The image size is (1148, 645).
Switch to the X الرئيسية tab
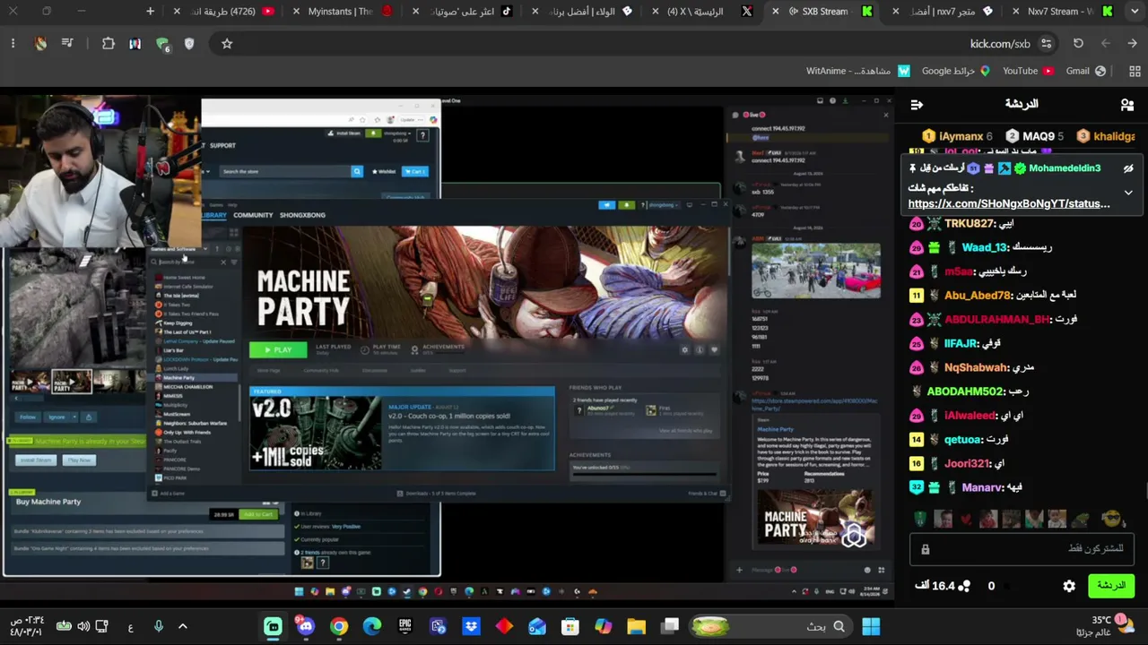pos(705,12)
